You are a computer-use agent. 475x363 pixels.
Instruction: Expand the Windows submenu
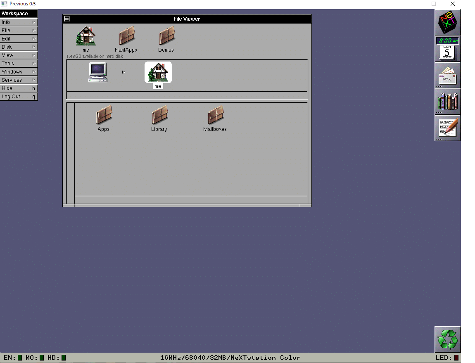click(x=19, y=72)
